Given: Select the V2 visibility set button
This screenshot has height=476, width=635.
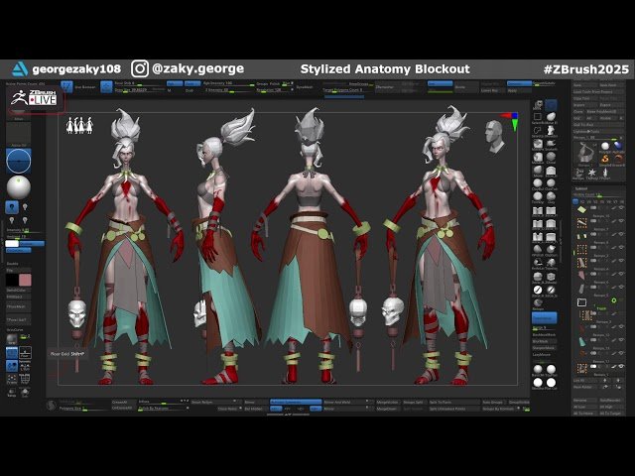Looking at the screenshot, I should tap(582, 201).
